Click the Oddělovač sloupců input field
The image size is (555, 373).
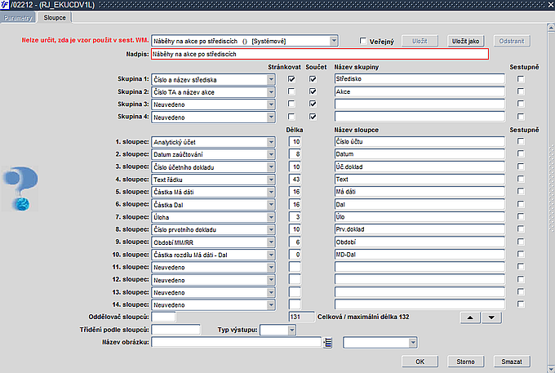click(163, 317)
